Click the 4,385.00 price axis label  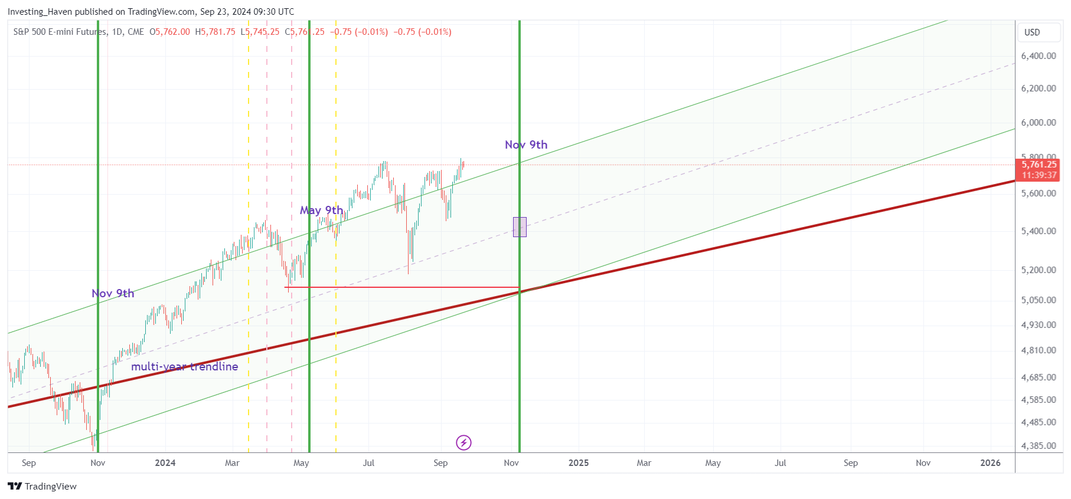1039,446
